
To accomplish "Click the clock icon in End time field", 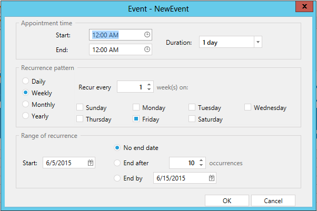I will [x=147, y=49].
